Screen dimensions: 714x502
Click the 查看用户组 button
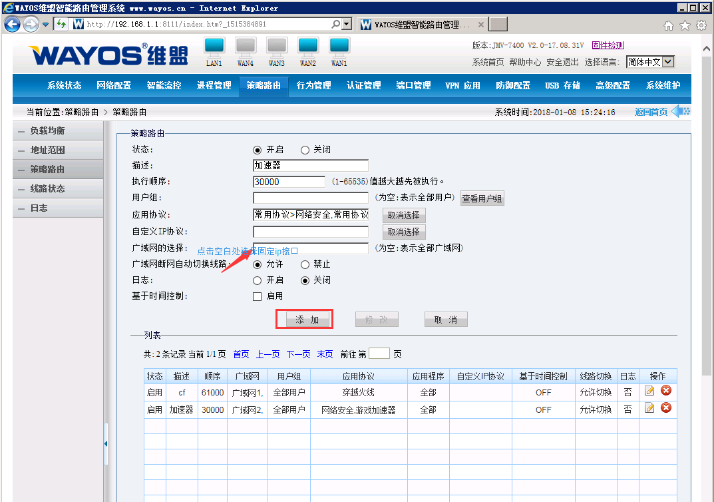click(482, 198)
